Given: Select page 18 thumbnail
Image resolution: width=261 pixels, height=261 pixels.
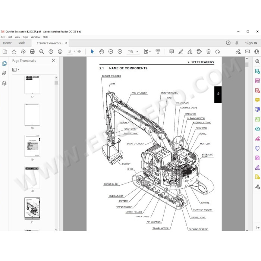Looking at the screenshot, I should tap(32, 114).
